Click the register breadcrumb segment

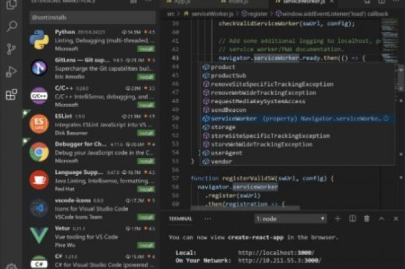[x=254, y=14]
